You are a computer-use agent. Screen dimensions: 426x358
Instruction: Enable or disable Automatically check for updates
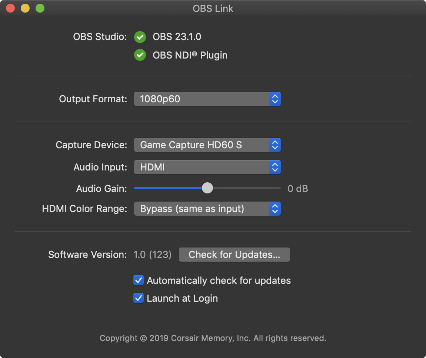(139, 281)
